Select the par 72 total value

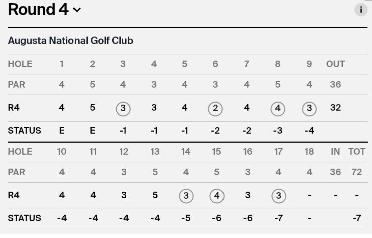[x=357, y=172]
